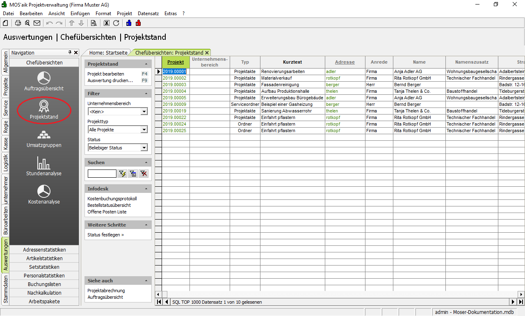The width and height of the screenshot is (525, 316).
Task: Collapse the Filter section header arrow
Action: click(146, 94)
